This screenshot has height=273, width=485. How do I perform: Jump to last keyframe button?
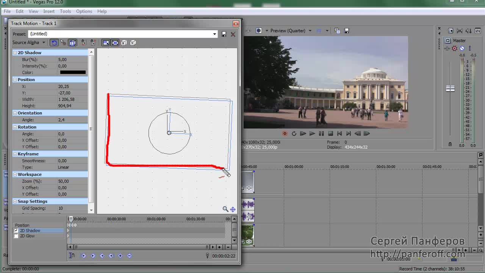[x=111, y=256]
